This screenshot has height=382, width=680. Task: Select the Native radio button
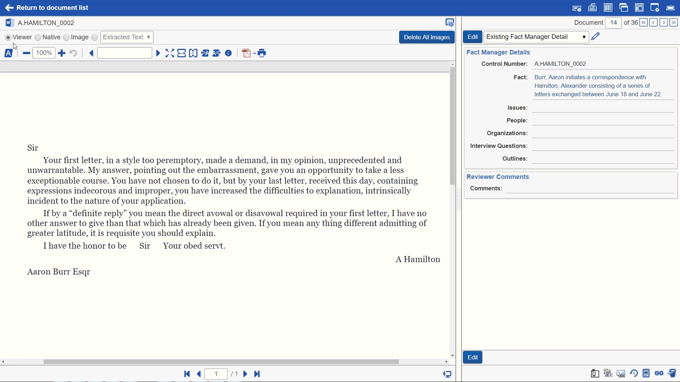click(x=38, y=37)
